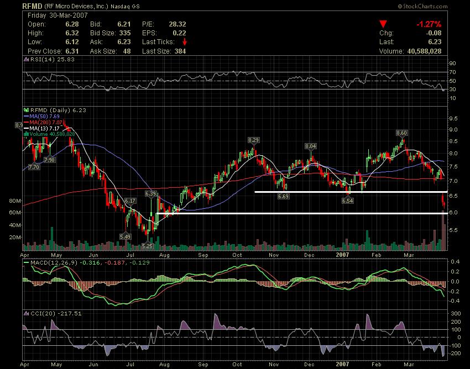470x369 pixels.
Task: Click the Open value 6.28
Action: (x=72, y=24)
